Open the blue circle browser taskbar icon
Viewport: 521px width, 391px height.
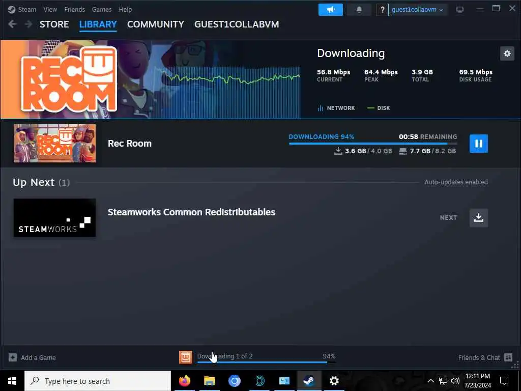(x=234, y=381)
